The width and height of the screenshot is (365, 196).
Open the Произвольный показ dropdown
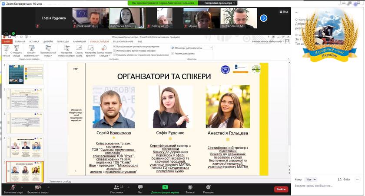click(x=48, y=51)
